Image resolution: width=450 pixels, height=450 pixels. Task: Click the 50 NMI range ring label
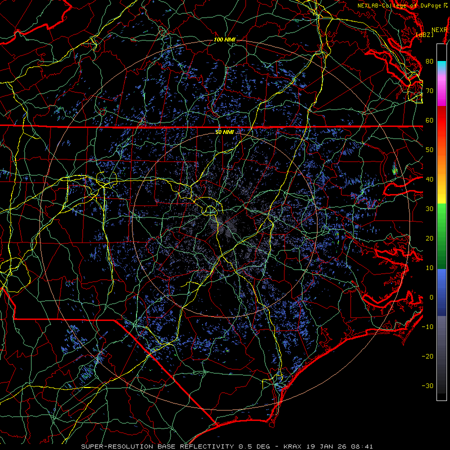click(x=224, y=132)
